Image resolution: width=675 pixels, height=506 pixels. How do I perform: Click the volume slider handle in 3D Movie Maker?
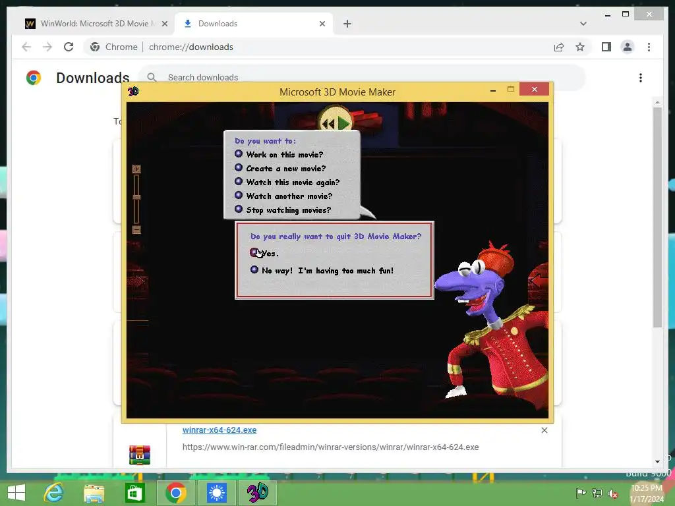(136, 197)
